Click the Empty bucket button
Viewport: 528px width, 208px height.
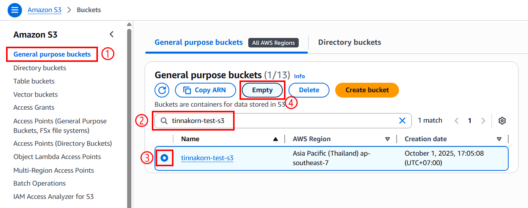click(262, 90)
